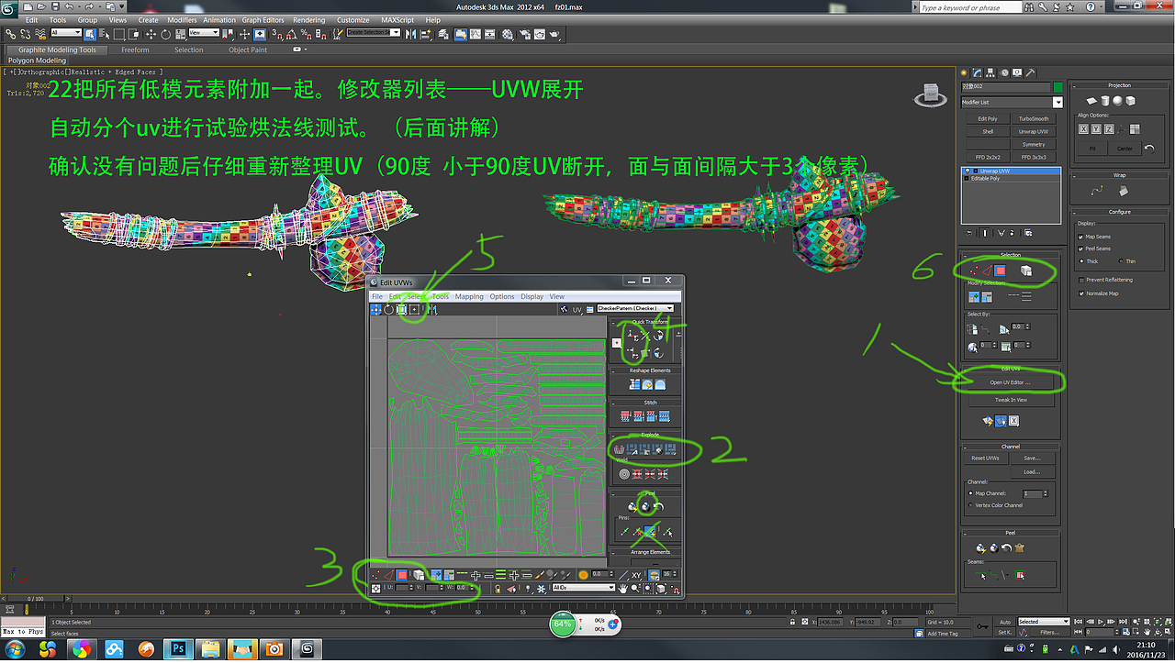Click Straighten Selection in Reshape Elements
The height and width of the screenshot is (663, 1175).
click(635, 384)
